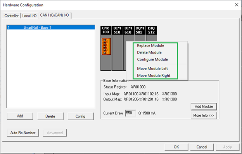242x154 pixels.
Task: Click Input Map range %R01100-%R01102.16
Action: click(141, 94)
